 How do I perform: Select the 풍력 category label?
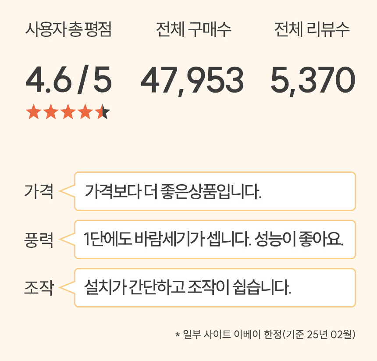[39, 240]
